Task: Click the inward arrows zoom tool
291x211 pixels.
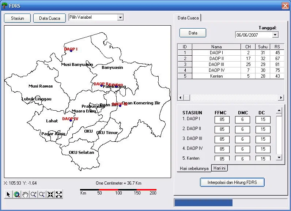Action: click(x=50, y=195)
